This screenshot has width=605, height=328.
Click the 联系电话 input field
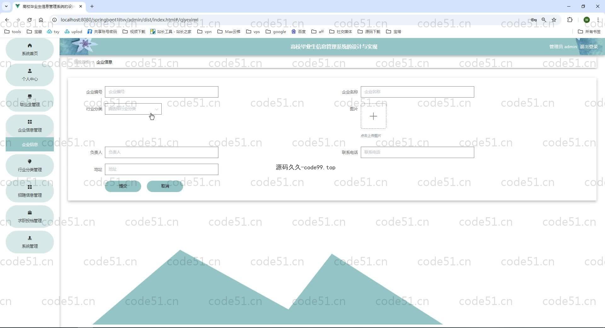417,152
